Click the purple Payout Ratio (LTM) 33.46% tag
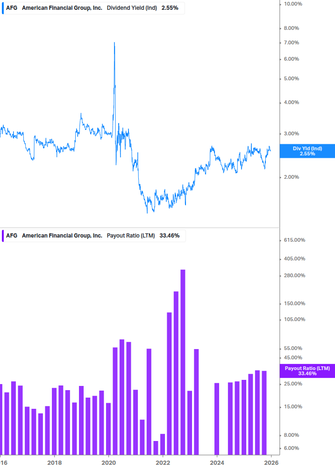 (307, 371)
